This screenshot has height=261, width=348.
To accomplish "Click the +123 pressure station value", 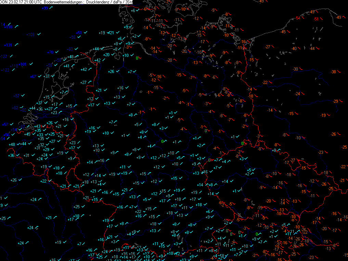I will click(5, 70).
